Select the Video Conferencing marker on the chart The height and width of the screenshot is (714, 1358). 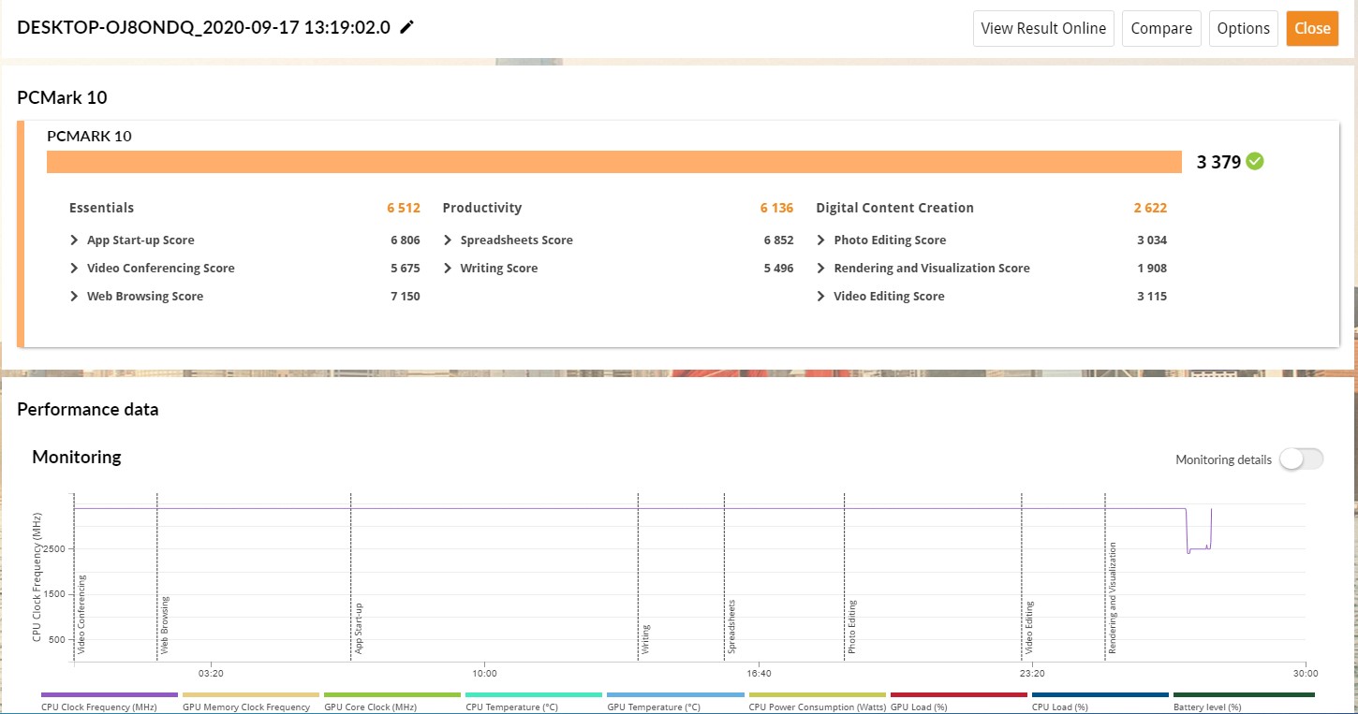point(82,615)
